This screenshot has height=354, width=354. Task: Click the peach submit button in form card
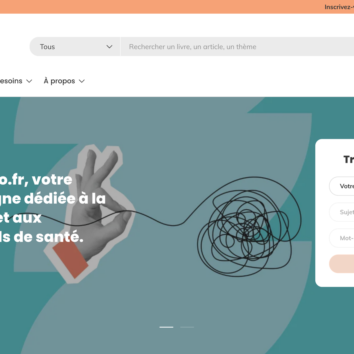click(x=342, y=264)
